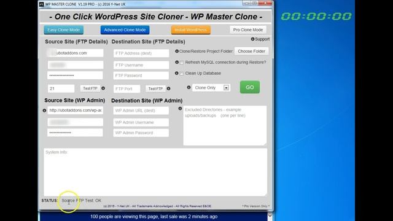
Task: Click the Support info icon
Action: click(252, 39)
